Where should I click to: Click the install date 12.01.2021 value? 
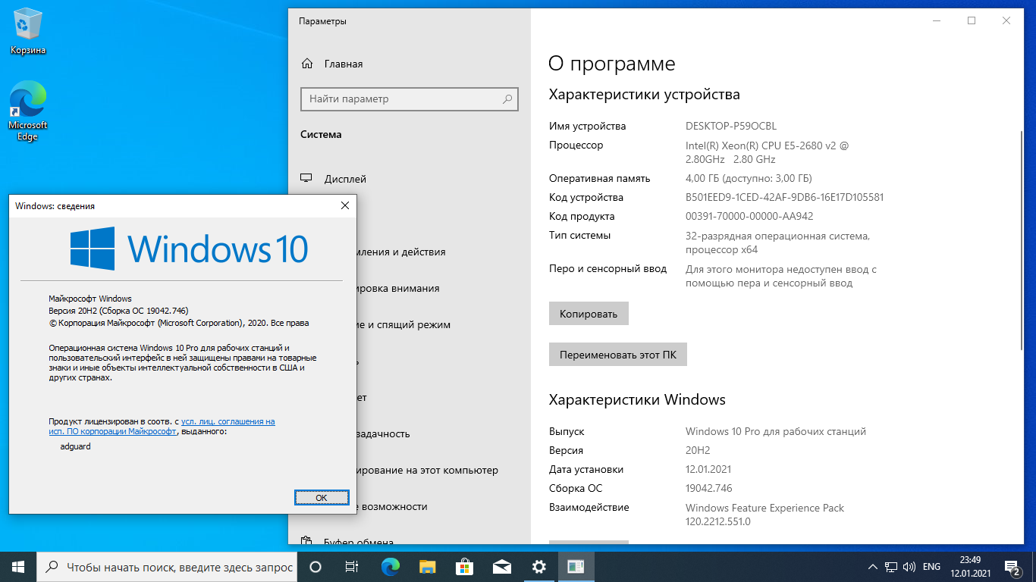tap(708, 469)
